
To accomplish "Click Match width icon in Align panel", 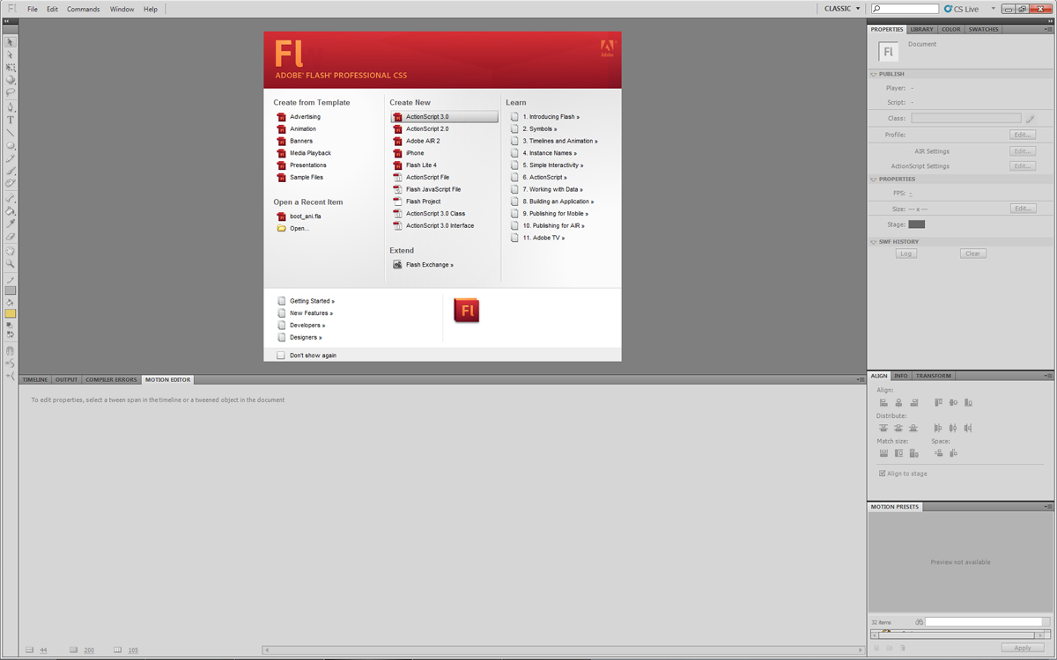I will pos(883,453).
